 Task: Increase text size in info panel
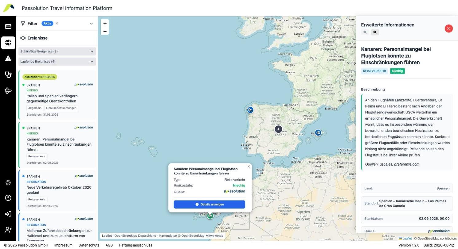375,32
